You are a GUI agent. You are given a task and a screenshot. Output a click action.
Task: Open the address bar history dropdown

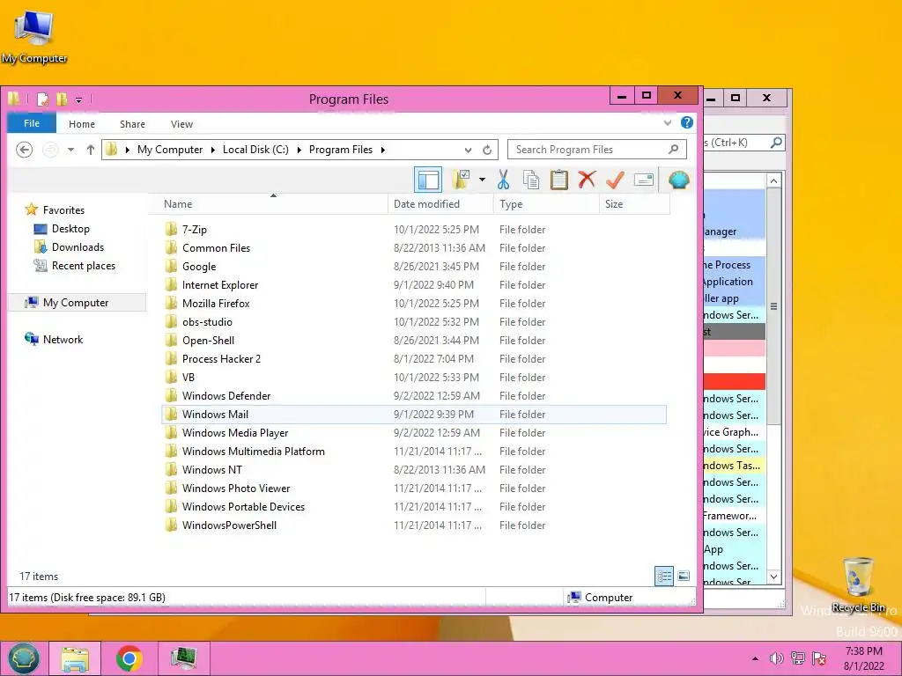coord(469,150)
